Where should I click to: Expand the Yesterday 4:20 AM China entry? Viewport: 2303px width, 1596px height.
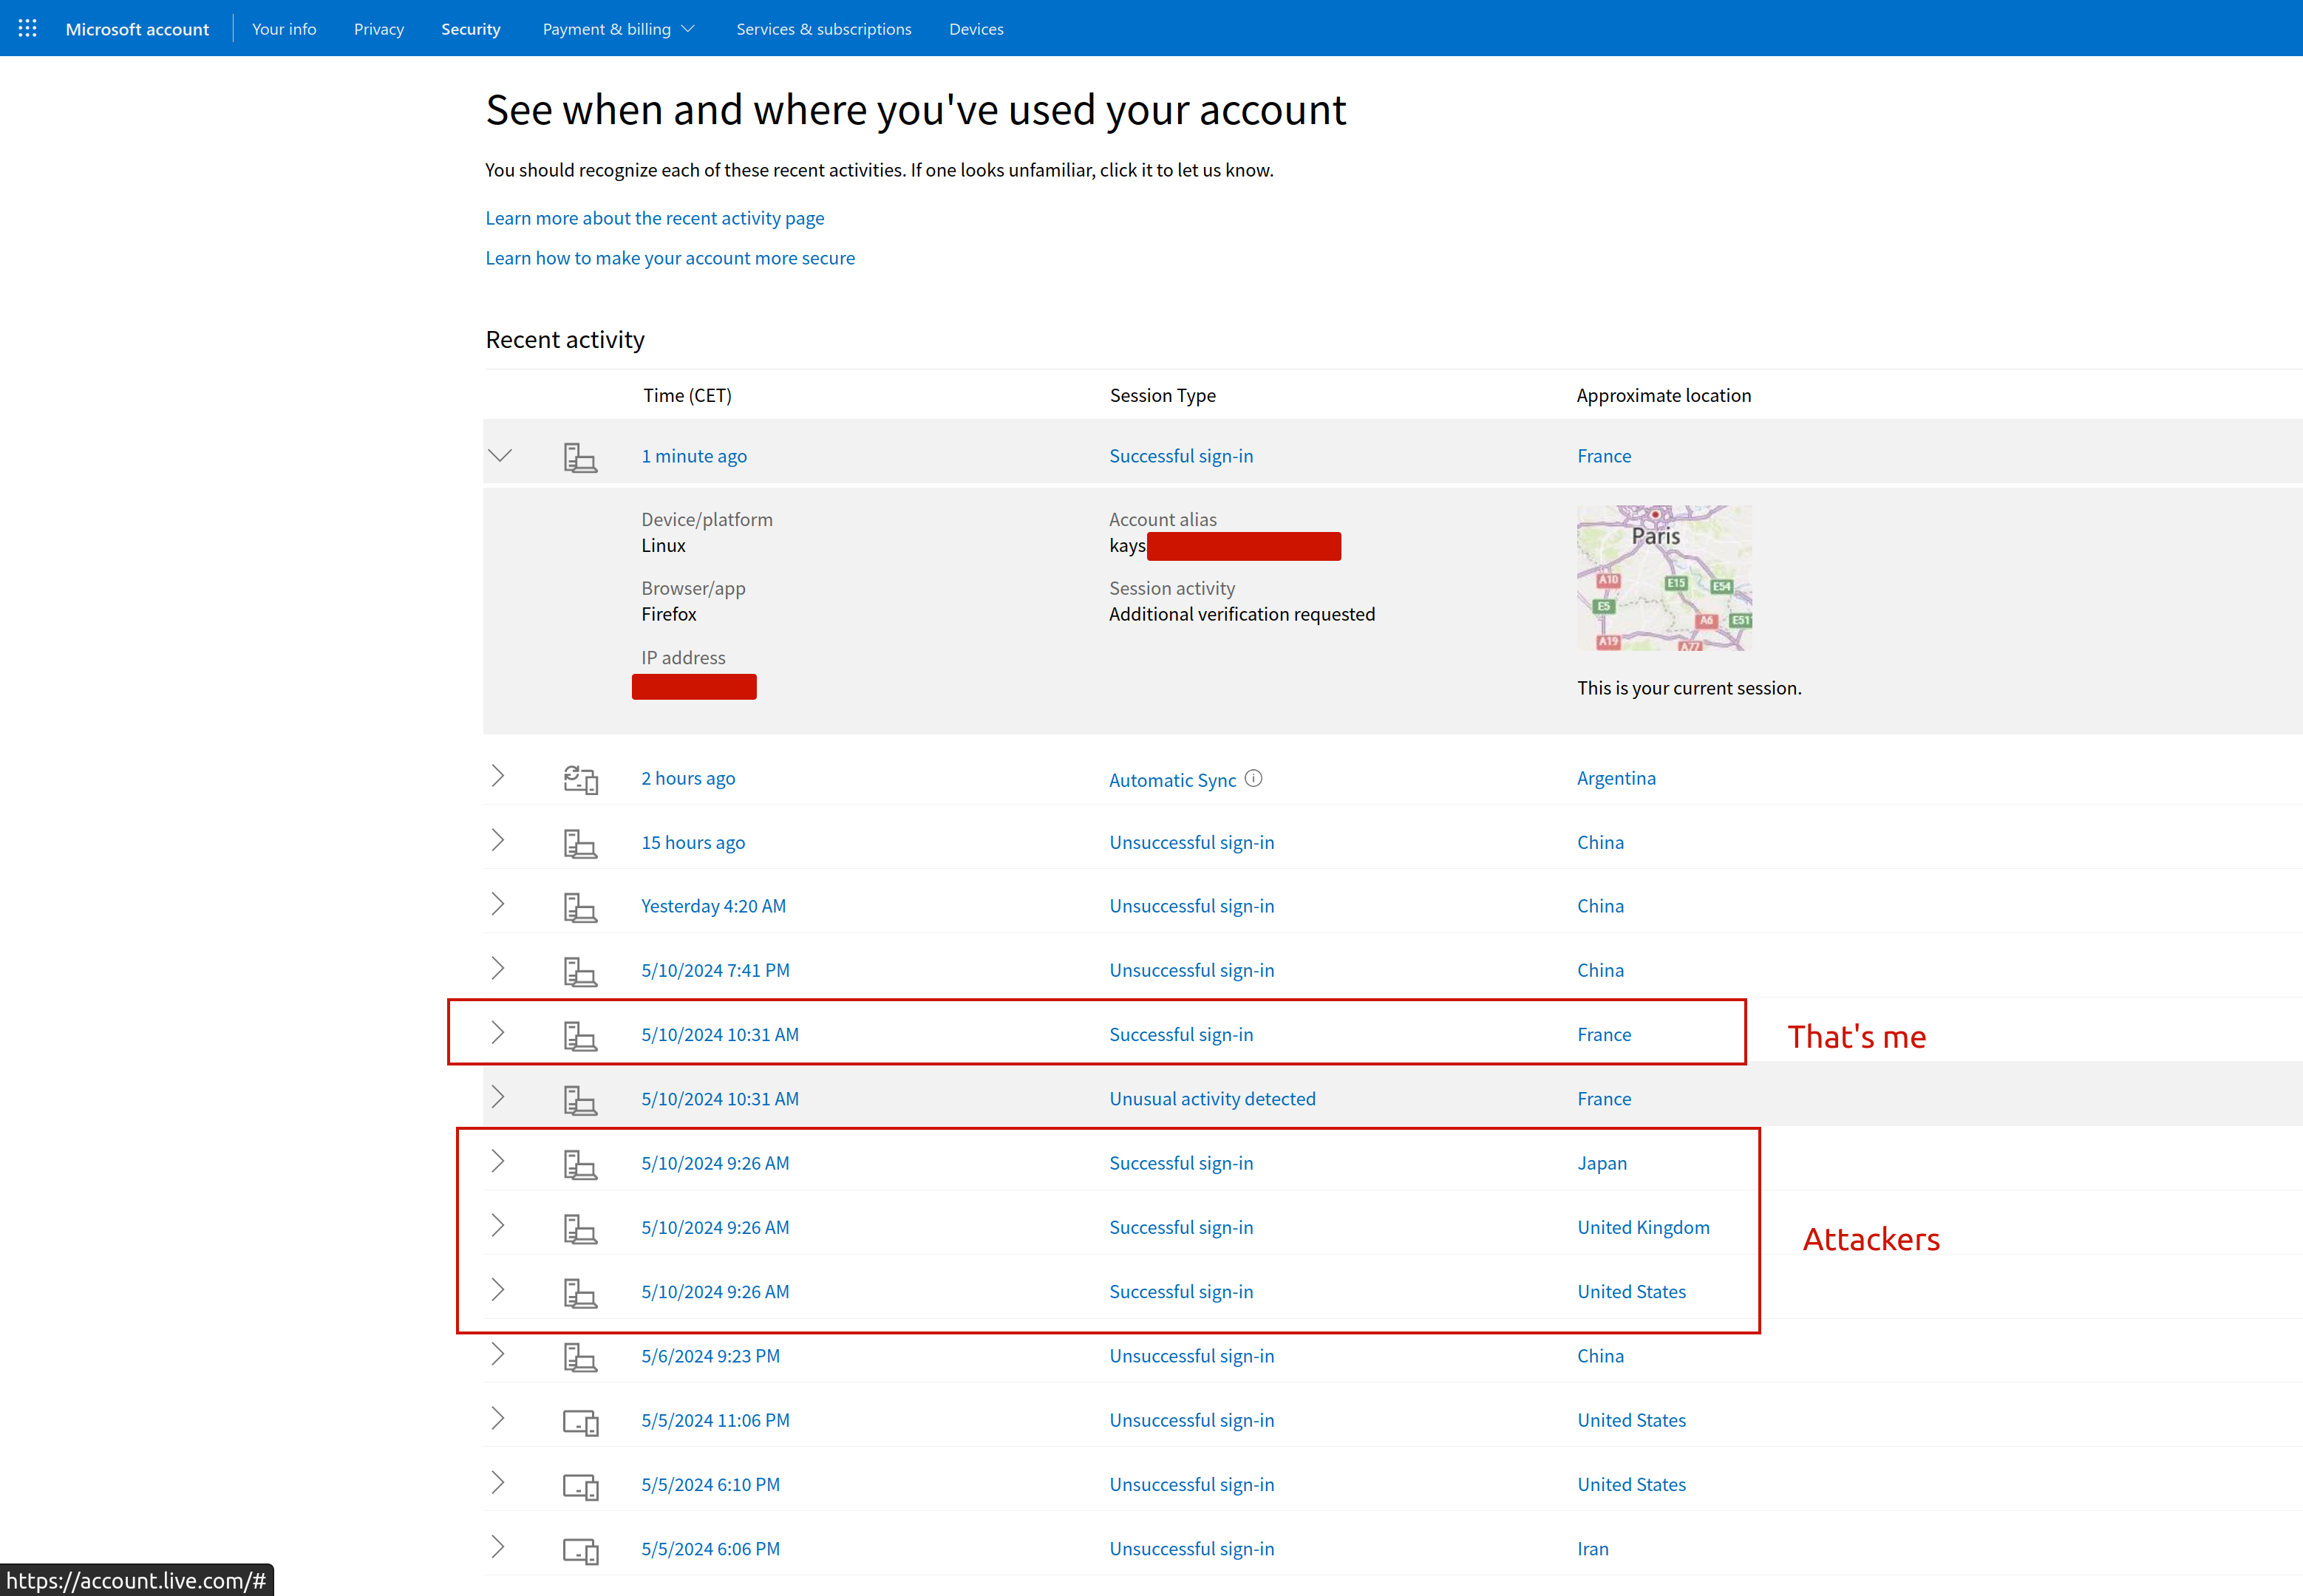498,904
